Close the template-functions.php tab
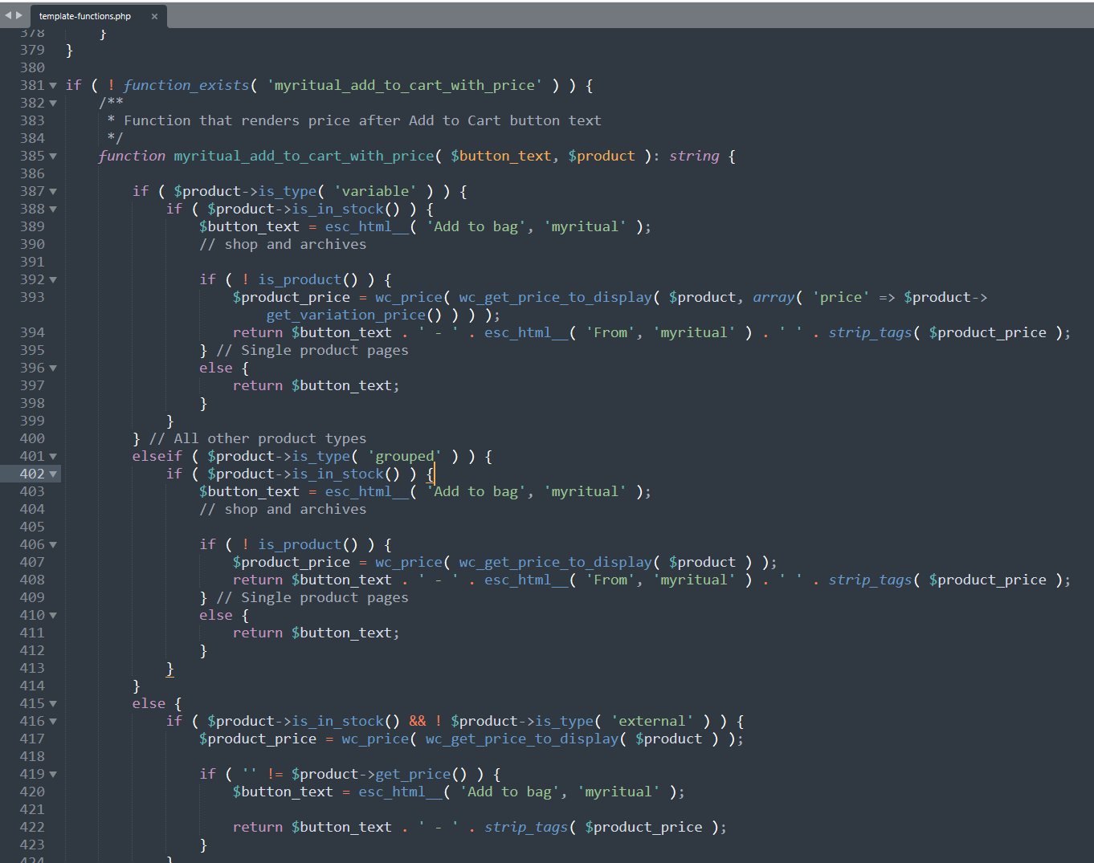 pyautogui.click(x=154, y=16)
